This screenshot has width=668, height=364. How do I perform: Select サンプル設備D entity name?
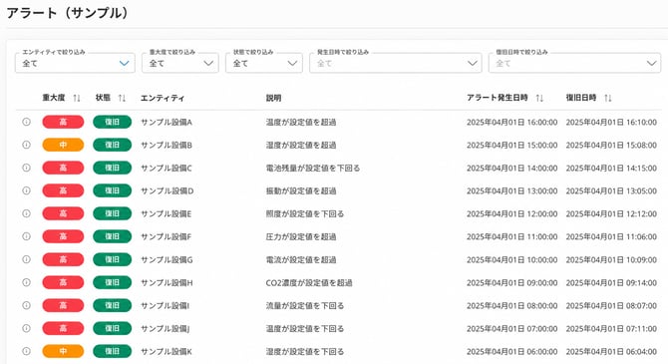click(167, 190)
